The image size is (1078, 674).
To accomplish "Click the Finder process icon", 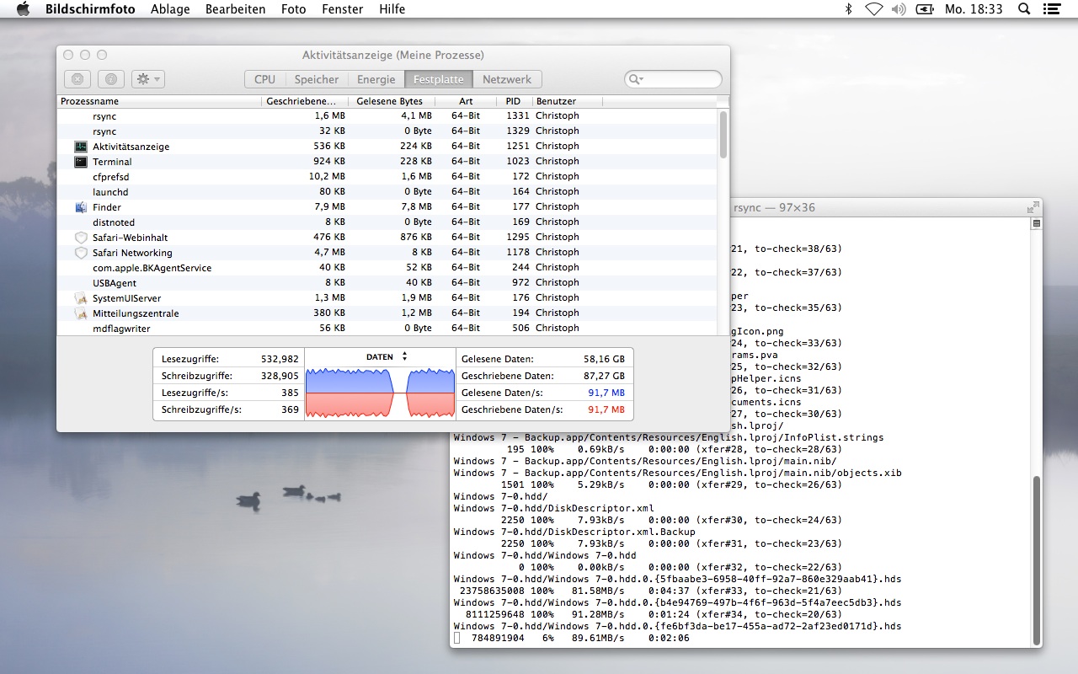I will [81, 207].
